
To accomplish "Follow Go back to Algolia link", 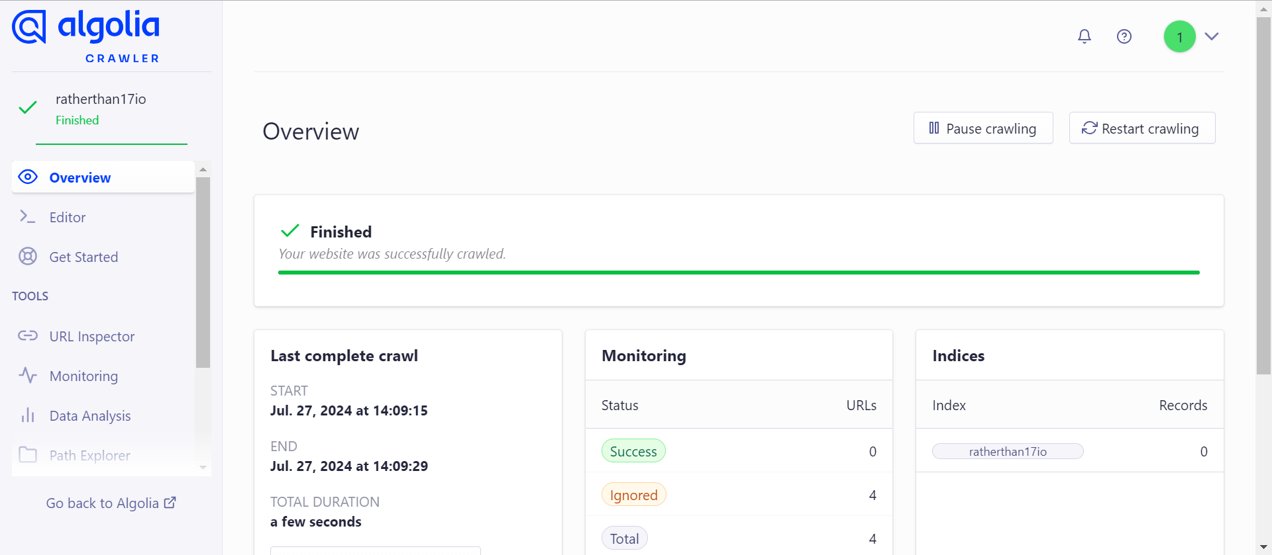I will click(111, 503).
